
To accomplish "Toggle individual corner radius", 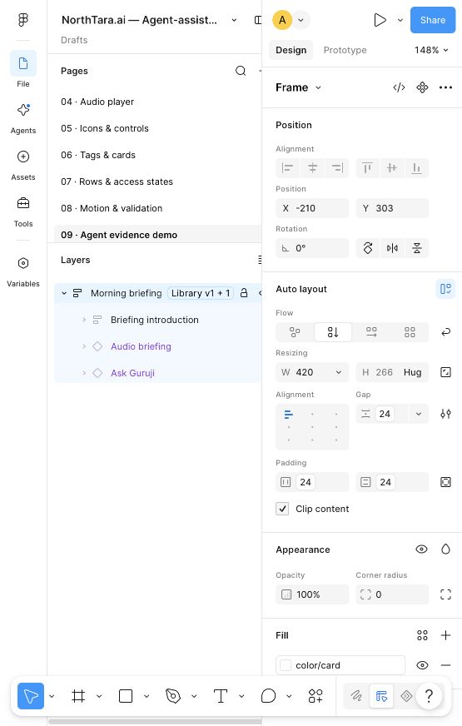I will point(445,594).
